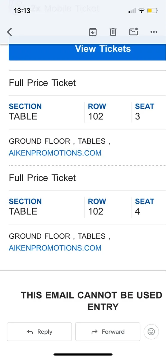
Task: Tap seat 4 value in second ticket
Action: 137,211
